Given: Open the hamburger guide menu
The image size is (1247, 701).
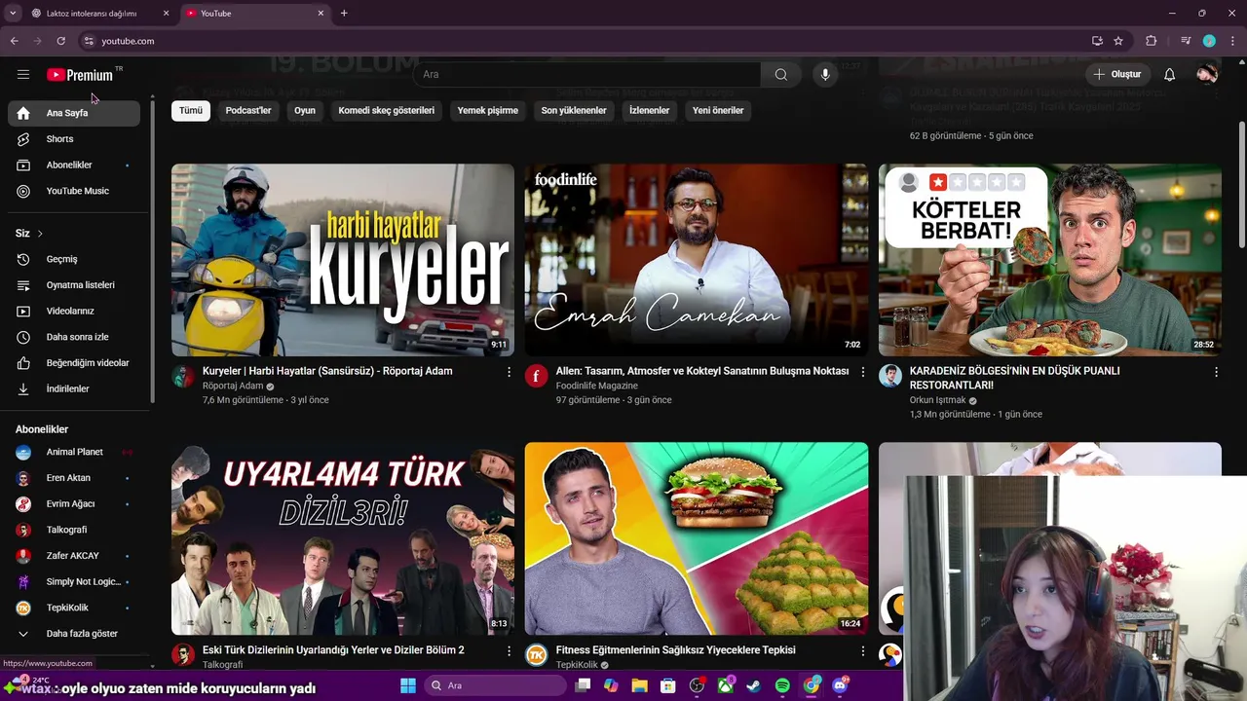Looking at the screenshot, I should 23,74.
